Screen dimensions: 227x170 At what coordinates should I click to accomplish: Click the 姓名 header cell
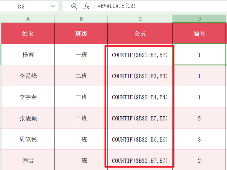[x=28, y=34]
